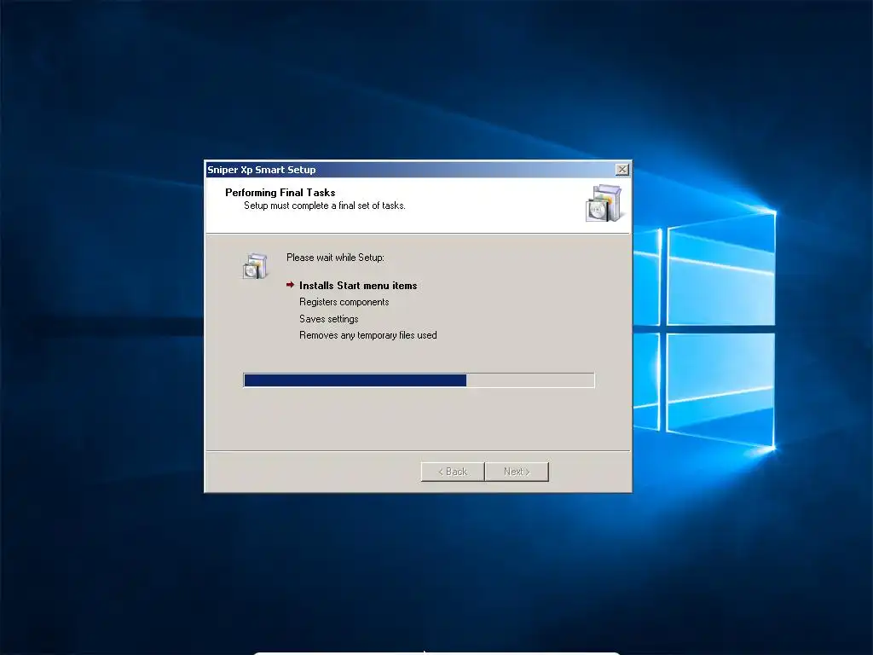Click the 'Please wait while Setup:' label

335,258
